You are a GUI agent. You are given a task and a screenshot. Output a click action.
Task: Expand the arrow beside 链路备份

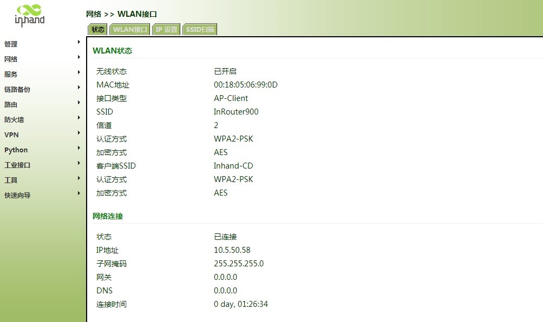pos(79,89)
